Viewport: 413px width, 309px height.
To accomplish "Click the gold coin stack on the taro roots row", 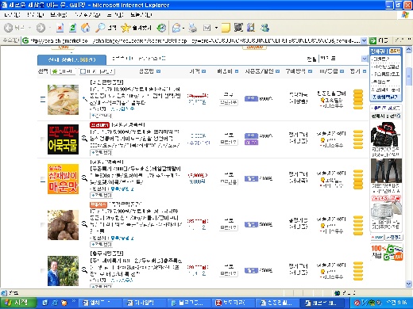I will (x=358, y=225).
